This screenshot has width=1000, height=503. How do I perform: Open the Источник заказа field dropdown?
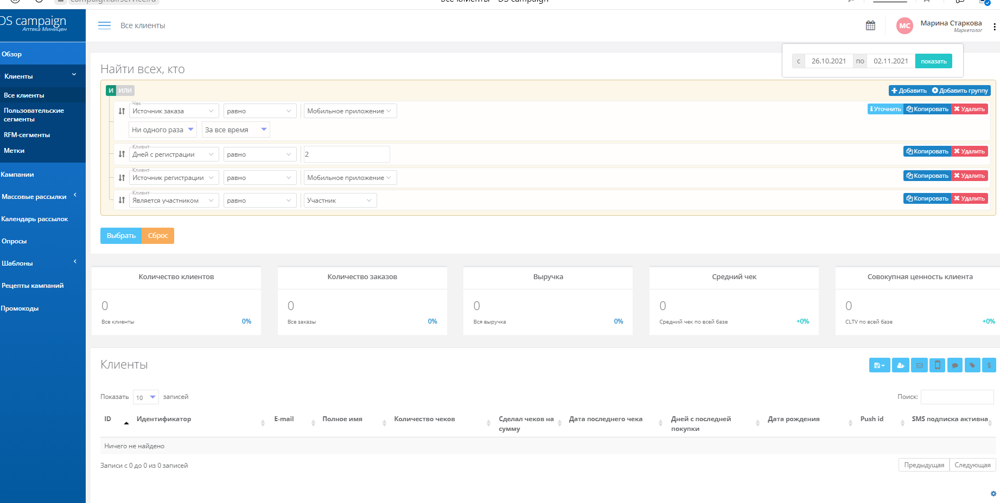tap(174, 111)
